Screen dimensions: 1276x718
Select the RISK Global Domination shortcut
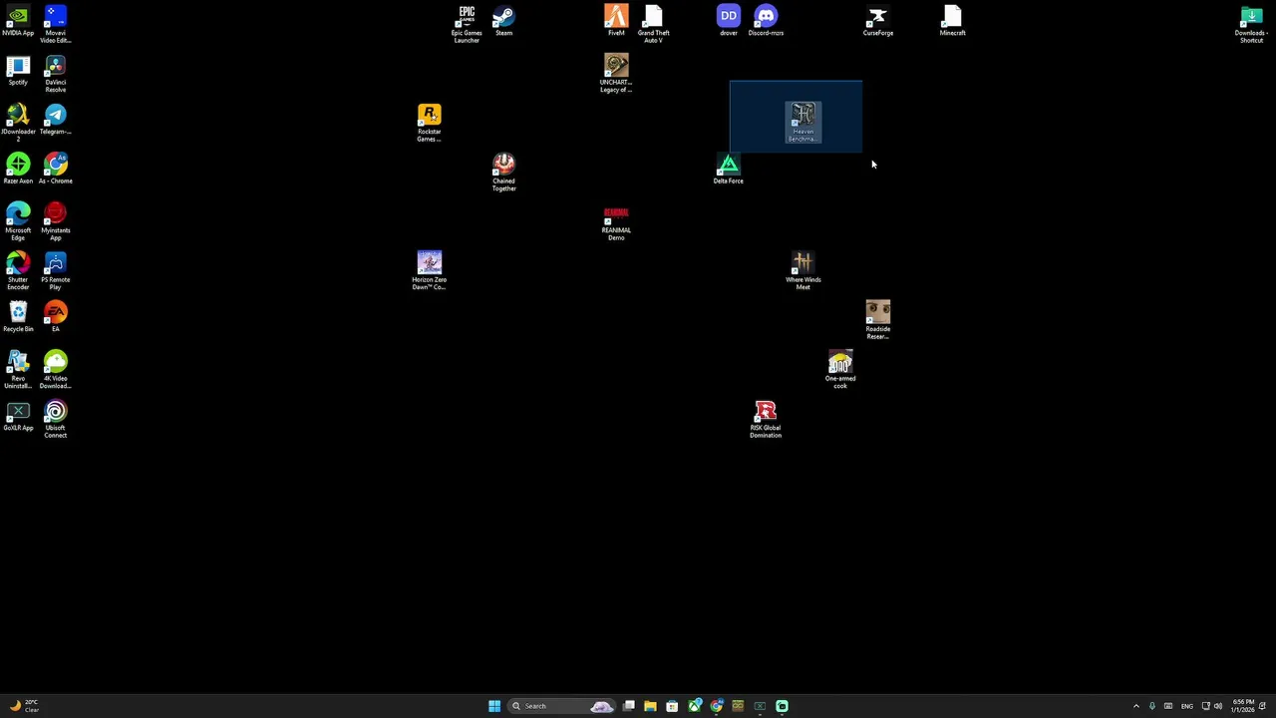coord(766,420)
